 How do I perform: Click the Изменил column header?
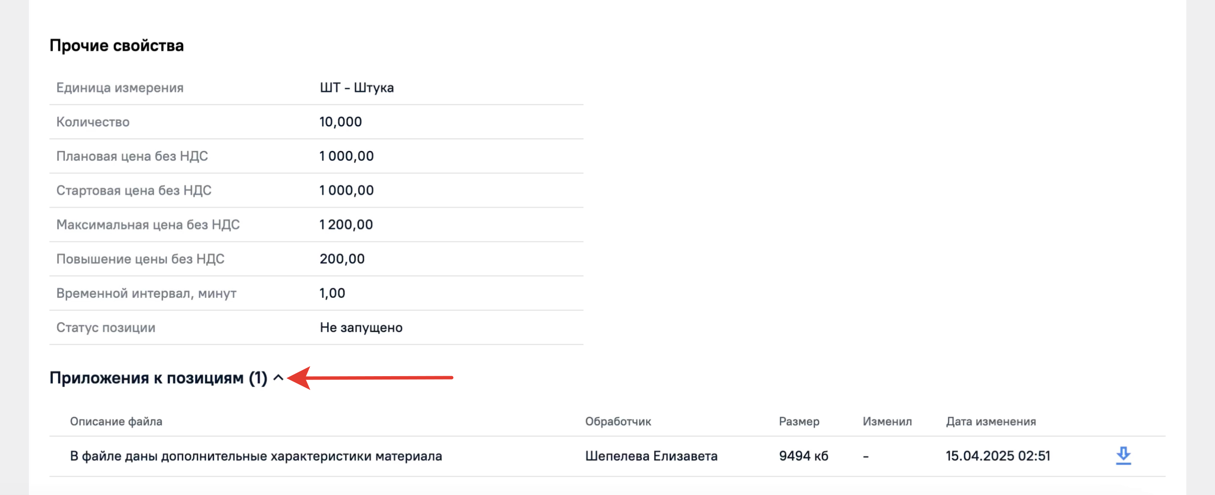(x=887, y=421)
